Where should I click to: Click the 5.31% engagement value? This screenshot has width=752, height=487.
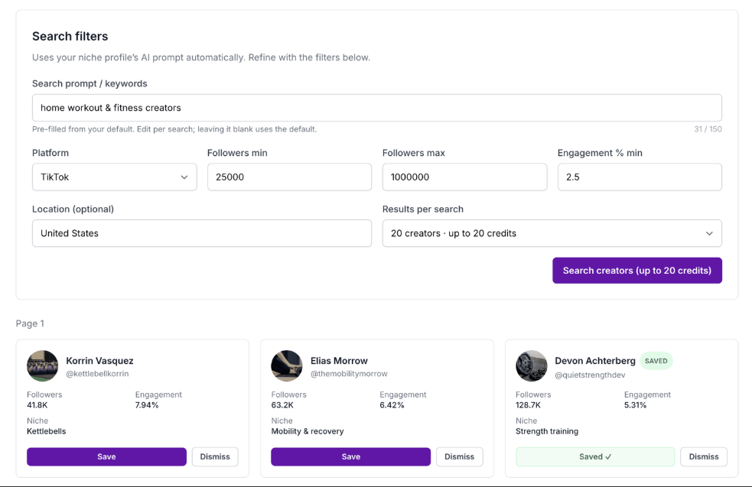pos(636,405)
